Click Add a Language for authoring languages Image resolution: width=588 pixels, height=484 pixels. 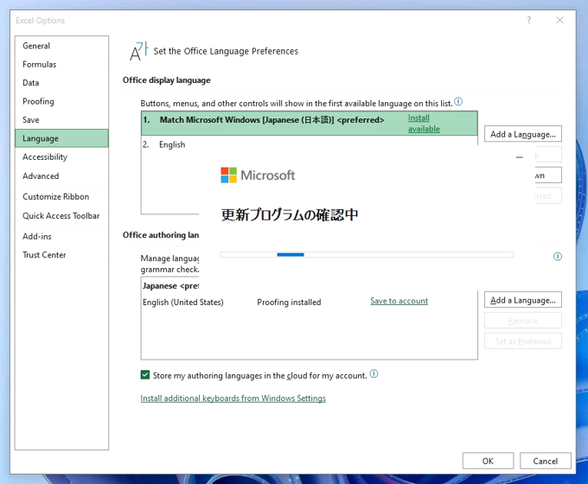click(523, 300)
